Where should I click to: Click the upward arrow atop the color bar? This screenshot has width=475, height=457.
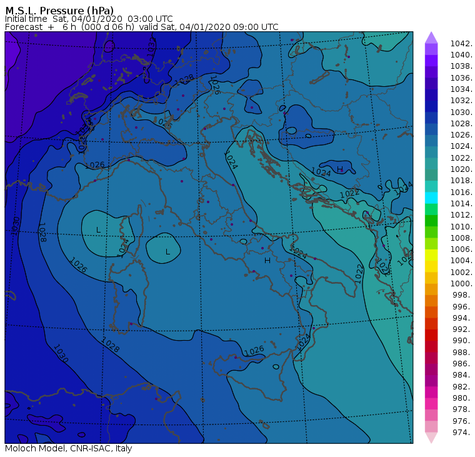coord(431,38)
